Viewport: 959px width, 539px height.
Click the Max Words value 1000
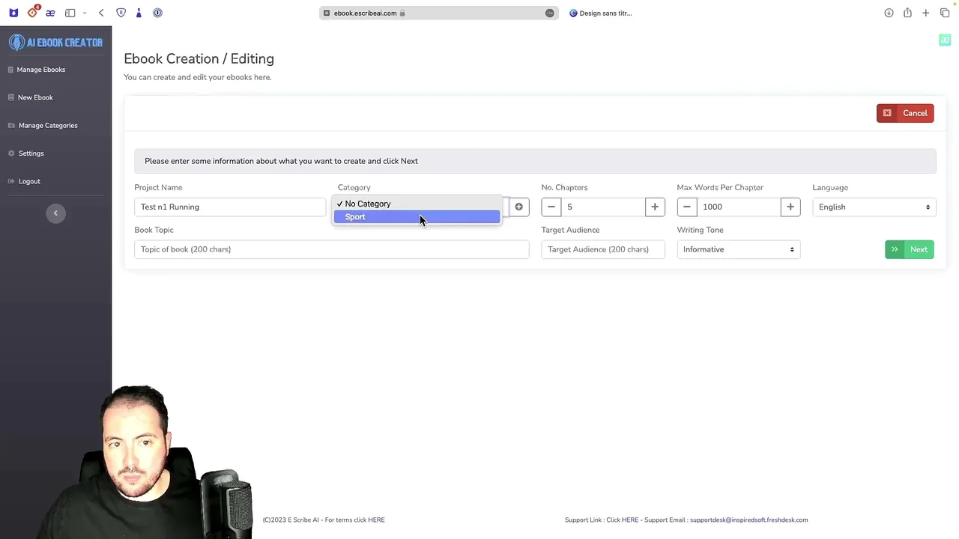[739, 207]
